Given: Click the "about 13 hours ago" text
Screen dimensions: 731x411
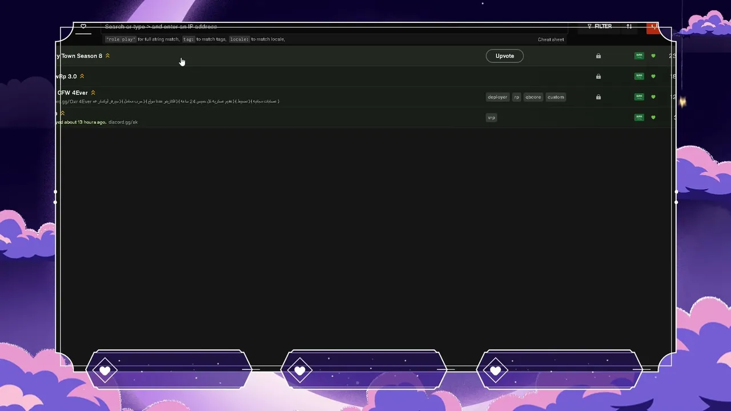Looking at the screenshot, I should click(x=85, y=122).
